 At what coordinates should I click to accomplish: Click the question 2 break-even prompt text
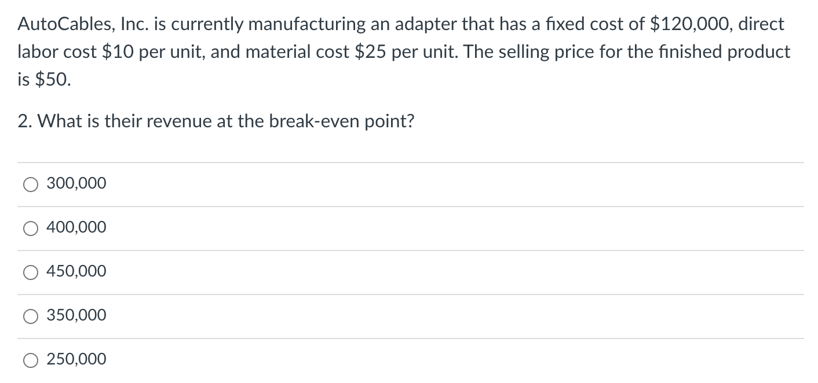click(216, 121)
